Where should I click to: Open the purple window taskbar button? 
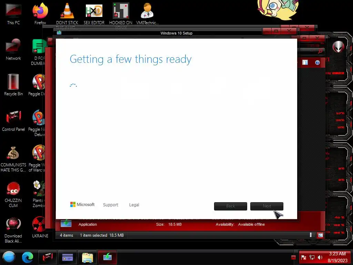coord(67,257)
